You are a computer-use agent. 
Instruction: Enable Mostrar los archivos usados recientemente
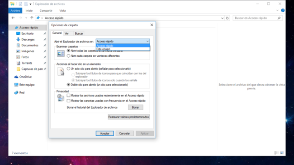point(68,96)
